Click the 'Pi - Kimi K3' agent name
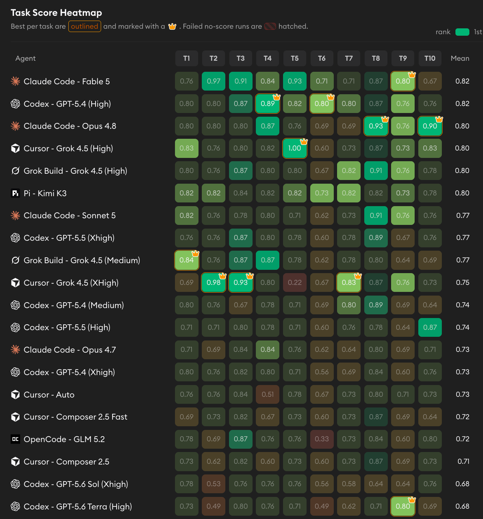Screen dimensions: 483x519 pos(45,193)
